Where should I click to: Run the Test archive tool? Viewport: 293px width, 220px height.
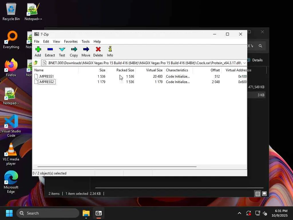pyautogui.click(x=62, y=49)
